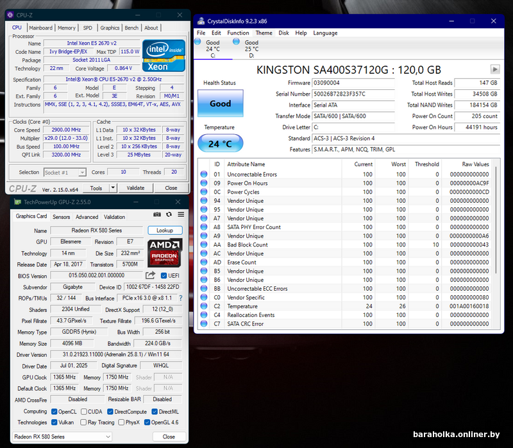Switch to the Mainboard tab in CPU-Z
Screen dimensions: 513x448
click(40, 28)
